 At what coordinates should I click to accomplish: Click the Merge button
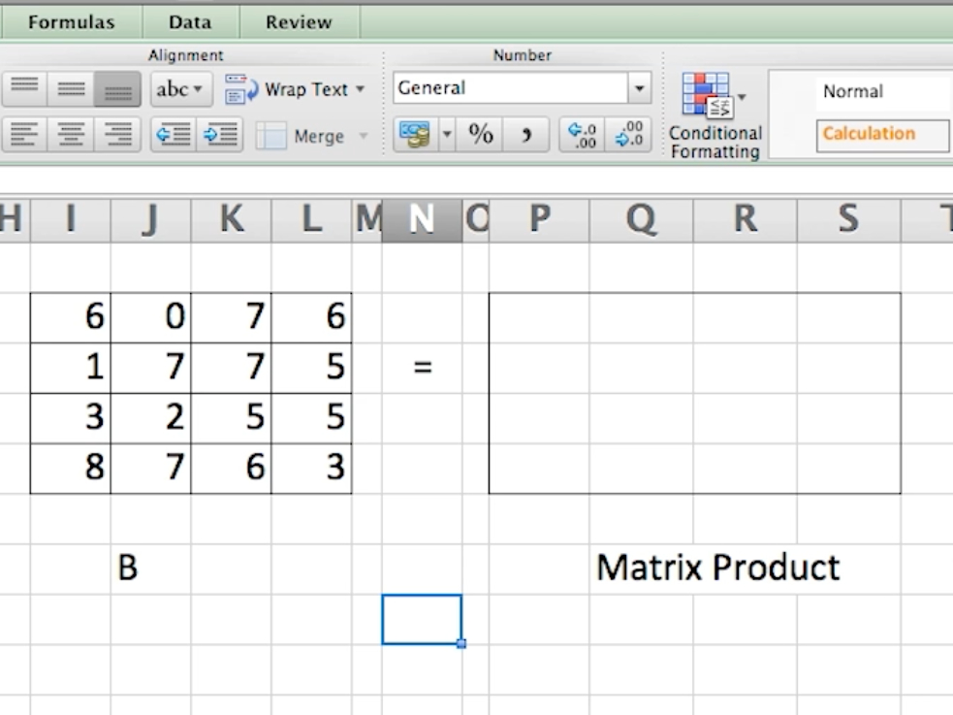click(301, 136)
